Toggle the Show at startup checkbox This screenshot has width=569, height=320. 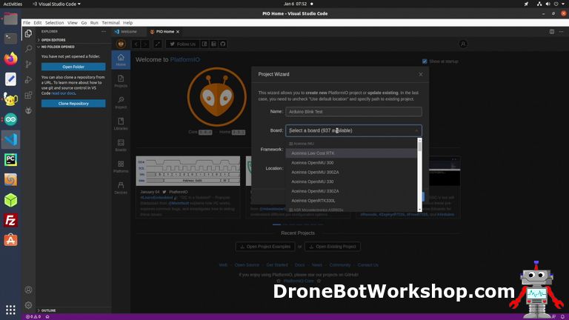425,61
